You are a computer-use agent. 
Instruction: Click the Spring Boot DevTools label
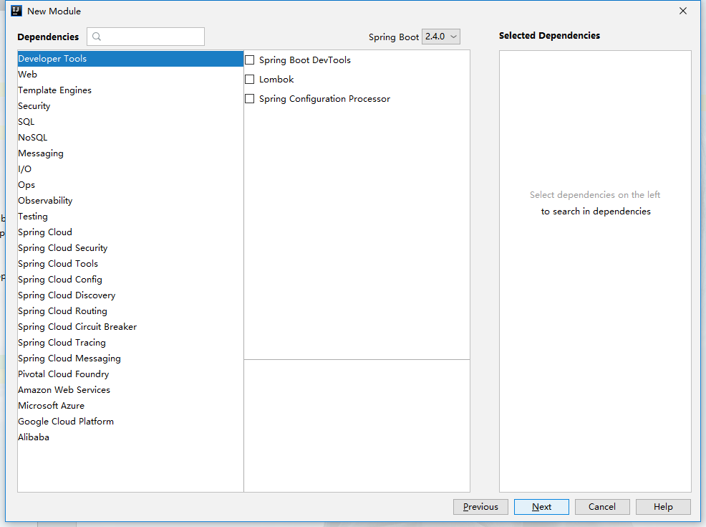tap(305, 60)
